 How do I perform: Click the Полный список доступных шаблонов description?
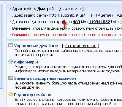point(68,53)
